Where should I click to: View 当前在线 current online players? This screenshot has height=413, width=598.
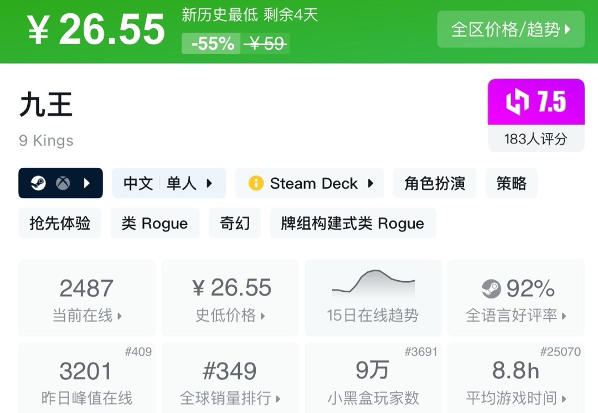click(87, 299)
